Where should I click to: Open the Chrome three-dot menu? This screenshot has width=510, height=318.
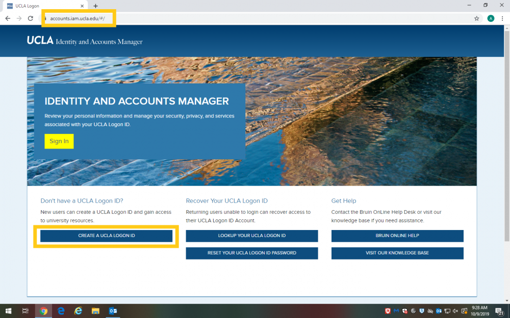pos(502,18)
